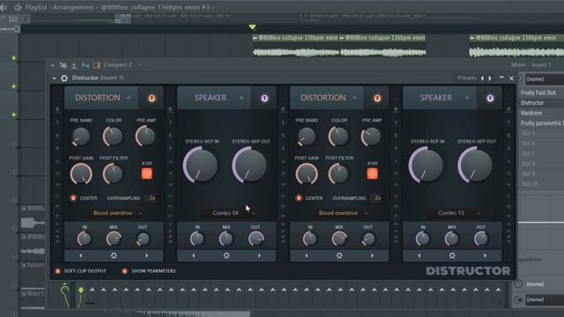Open second Speaker module settings gear
564x317 pixels.
452,255
